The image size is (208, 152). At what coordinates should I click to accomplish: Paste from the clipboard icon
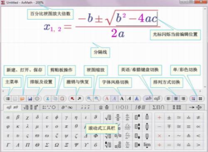62,99
